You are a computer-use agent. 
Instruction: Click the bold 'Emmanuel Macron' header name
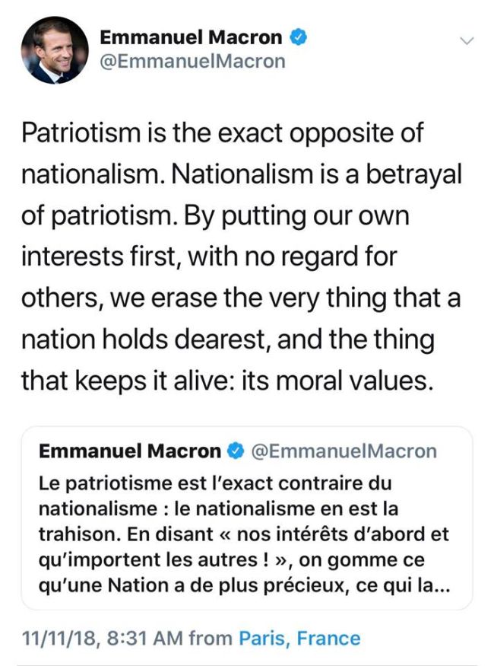point(192,37)
